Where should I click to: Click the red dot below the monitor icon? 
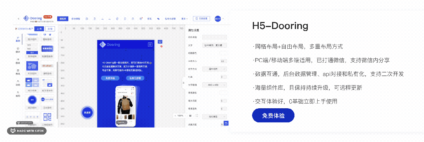[x=161, y=46]
